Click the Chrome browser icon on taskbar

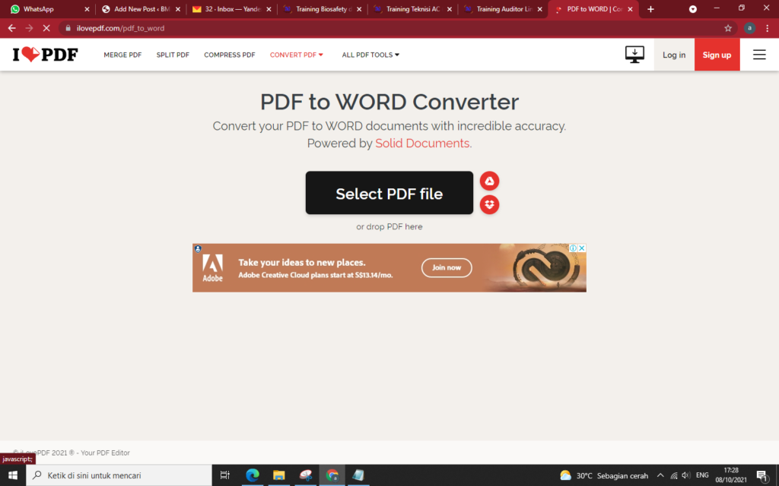point(332,475)
